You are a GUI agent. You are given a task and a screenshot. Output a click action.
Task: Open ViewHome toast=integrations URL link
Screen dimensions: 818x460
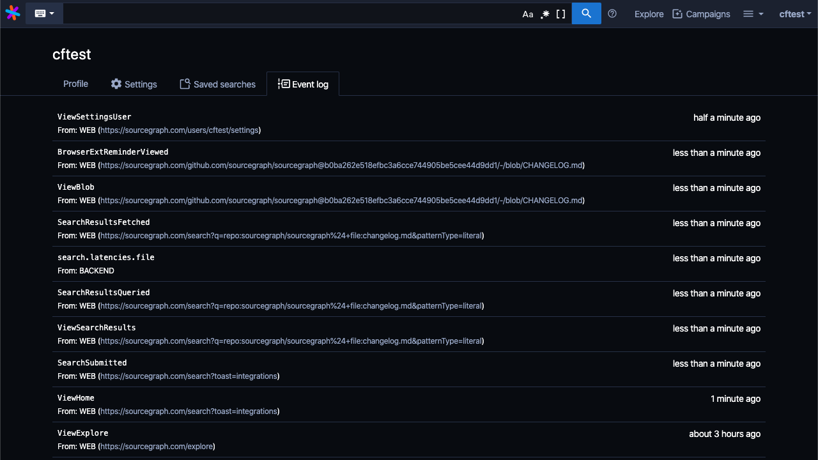(189, 411)
